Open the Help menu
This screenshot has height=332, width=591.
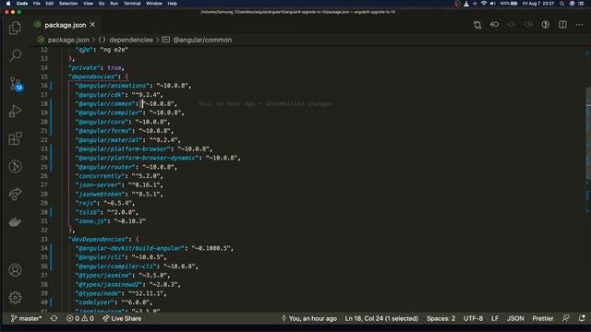tap(173, 4)
